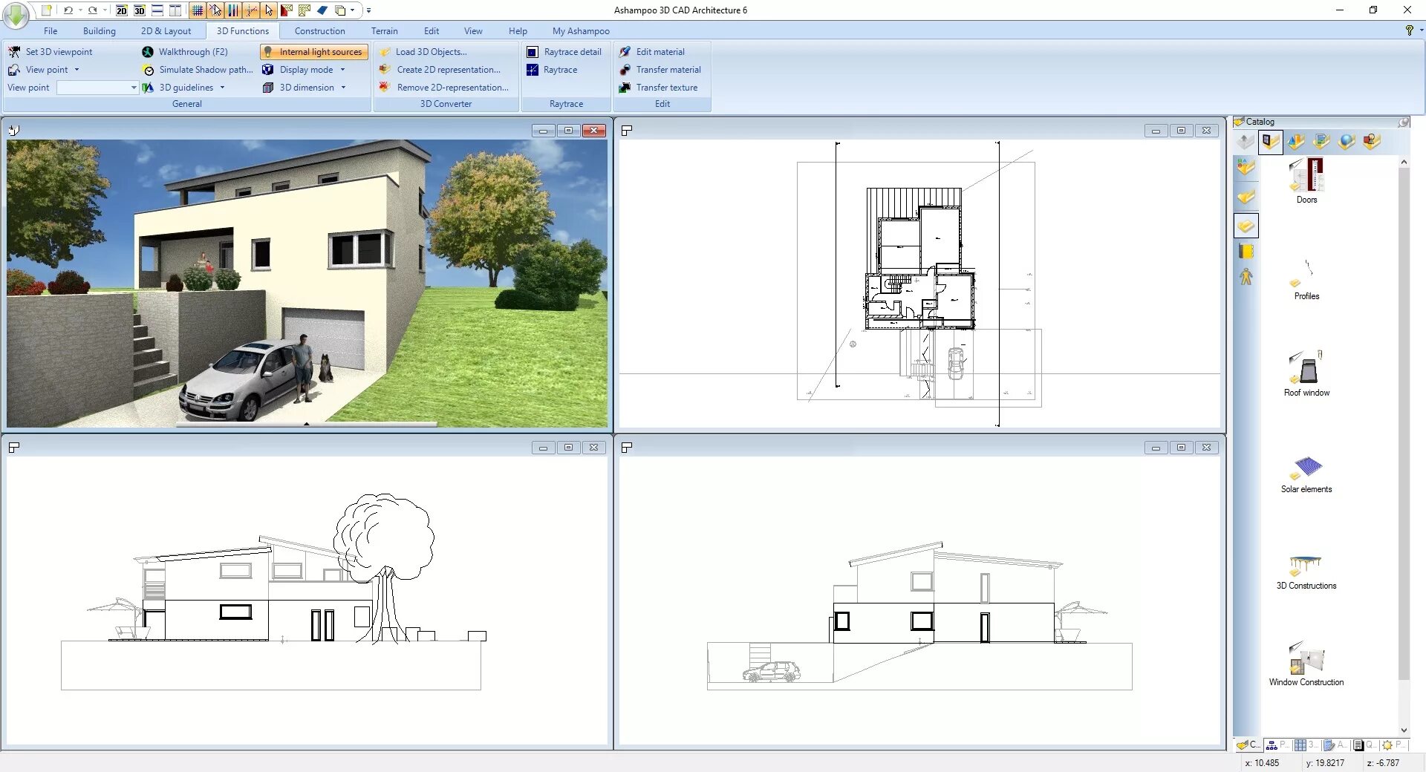Open the 3D dimension dropdown arrow
Image resolution: width=1426 pixels, height=772 pixels.
tap(343, 87)
